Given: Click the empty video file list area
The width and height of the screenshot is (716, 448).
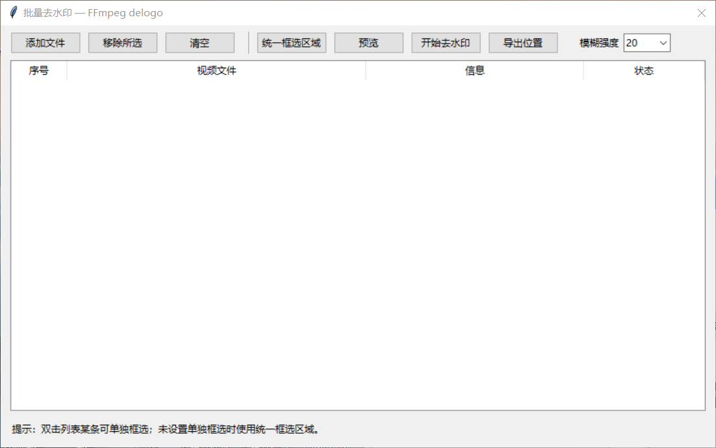Looking at the screenshot, I should coord(357,247).
